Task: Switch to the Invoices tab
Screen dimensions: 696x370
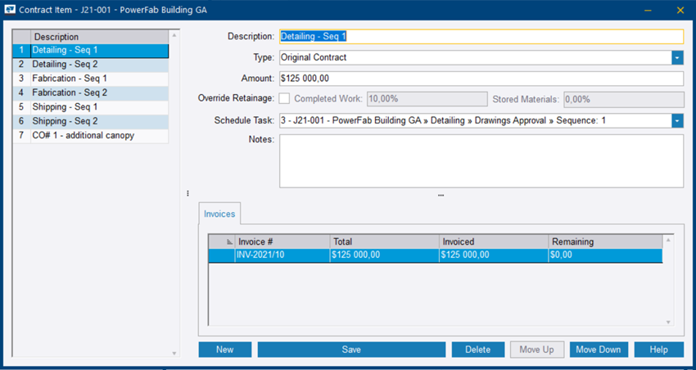Action: pos(219,214)
